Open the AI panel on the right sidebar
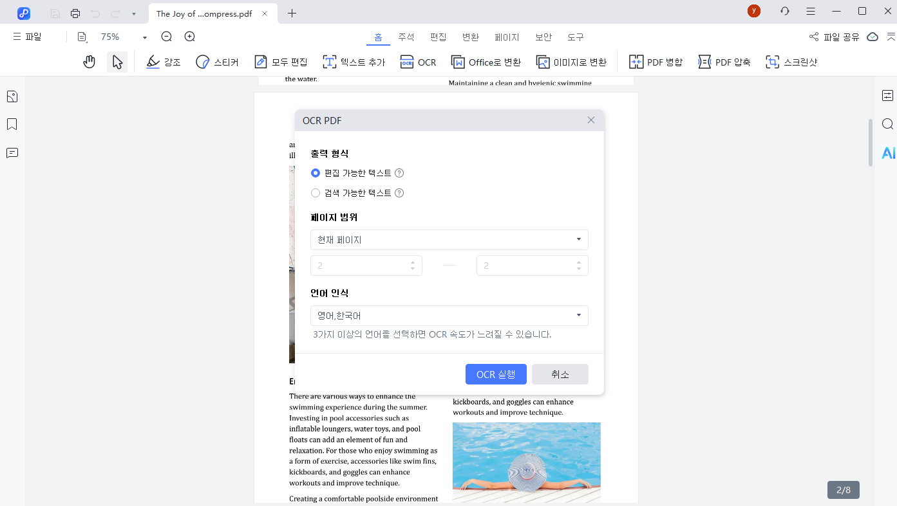The image size is (897, 506). click(888, 153)
